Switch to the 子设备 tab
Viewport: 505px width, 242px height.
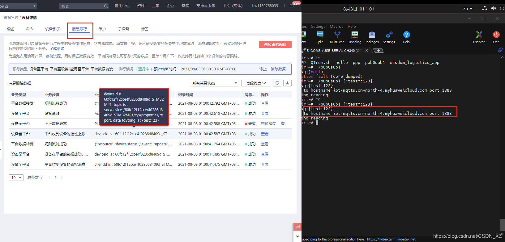click(123, 29)
